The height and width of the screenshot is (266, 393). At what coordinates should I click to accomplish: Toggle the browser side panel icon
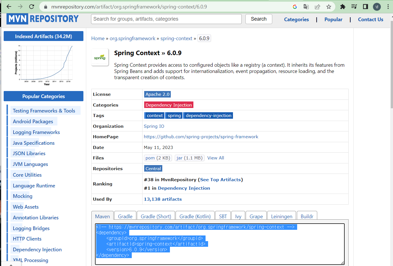(365, 7)
